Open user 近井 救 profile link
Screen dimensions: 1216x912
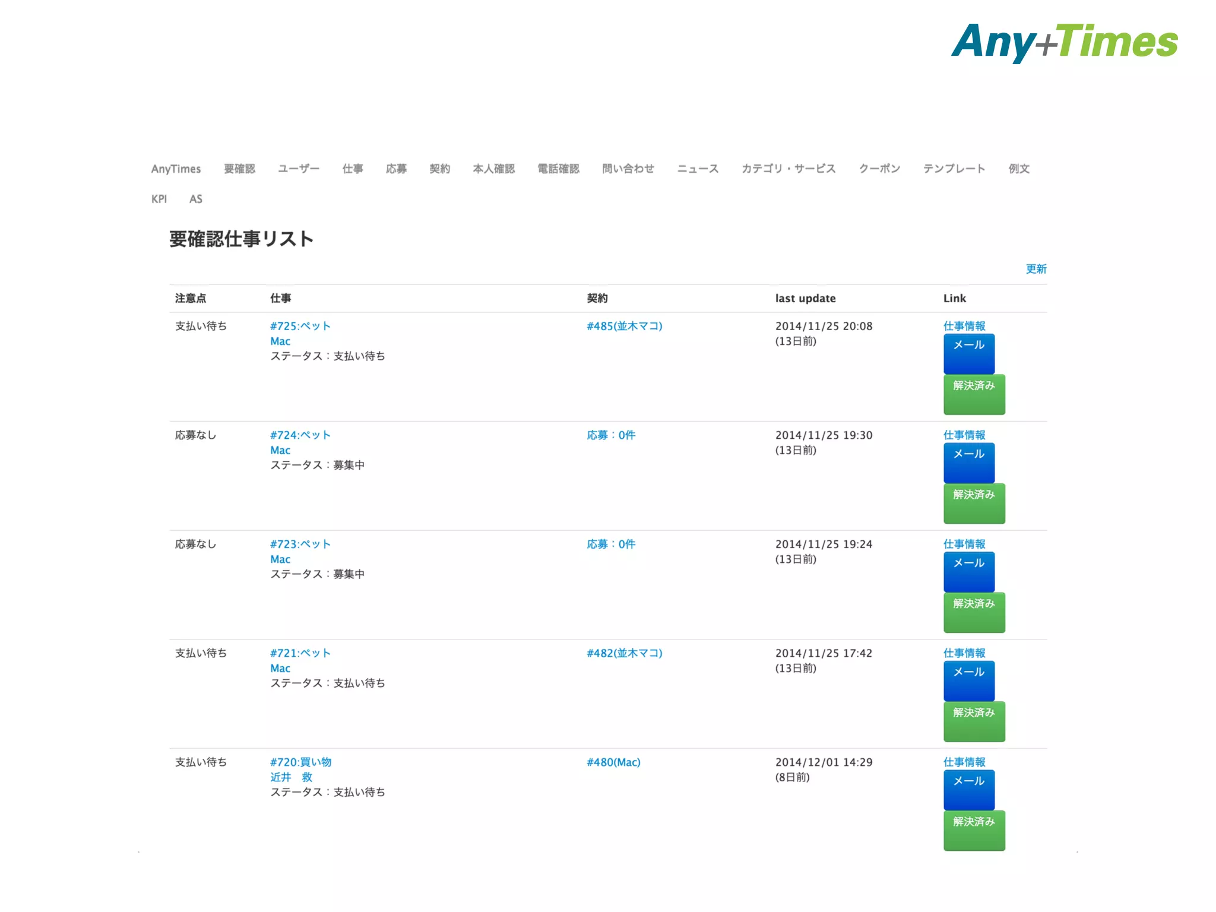click(291, 777)
